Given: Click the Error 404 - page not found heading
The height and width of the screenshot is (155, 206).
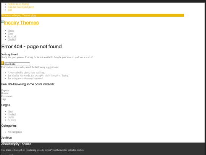Looking at the screenshot, I should tap(31, 47).
